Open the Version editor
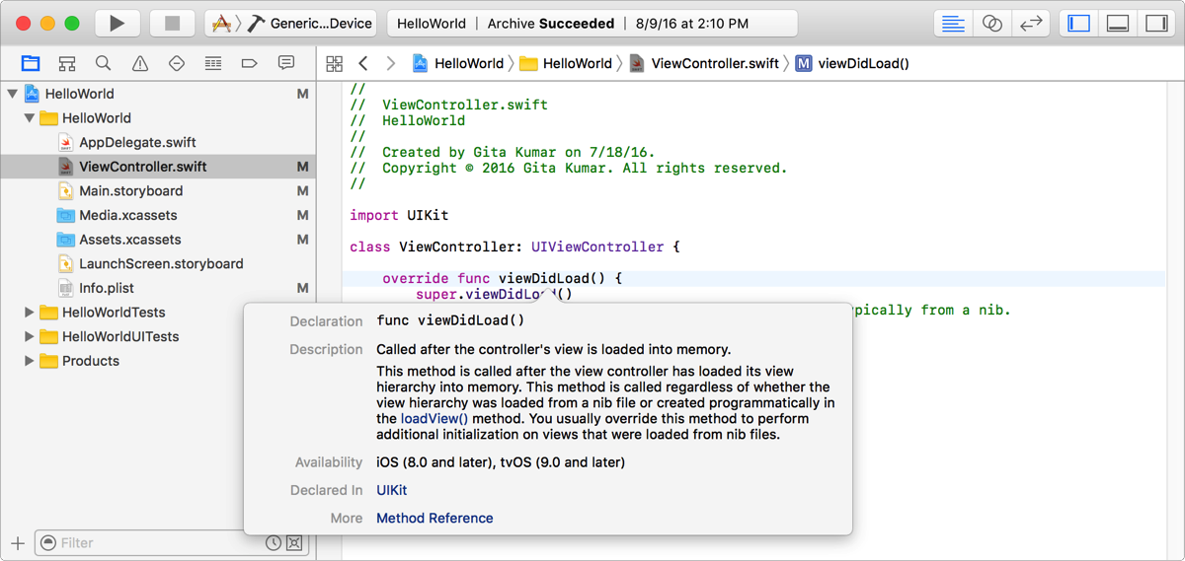The image size is (1185, 561). coord(1031,24)
